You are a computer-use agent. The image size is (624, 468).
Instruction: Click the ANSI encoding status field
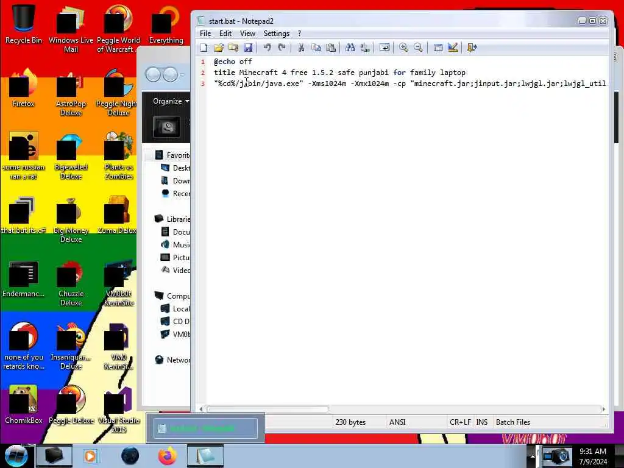397,422
